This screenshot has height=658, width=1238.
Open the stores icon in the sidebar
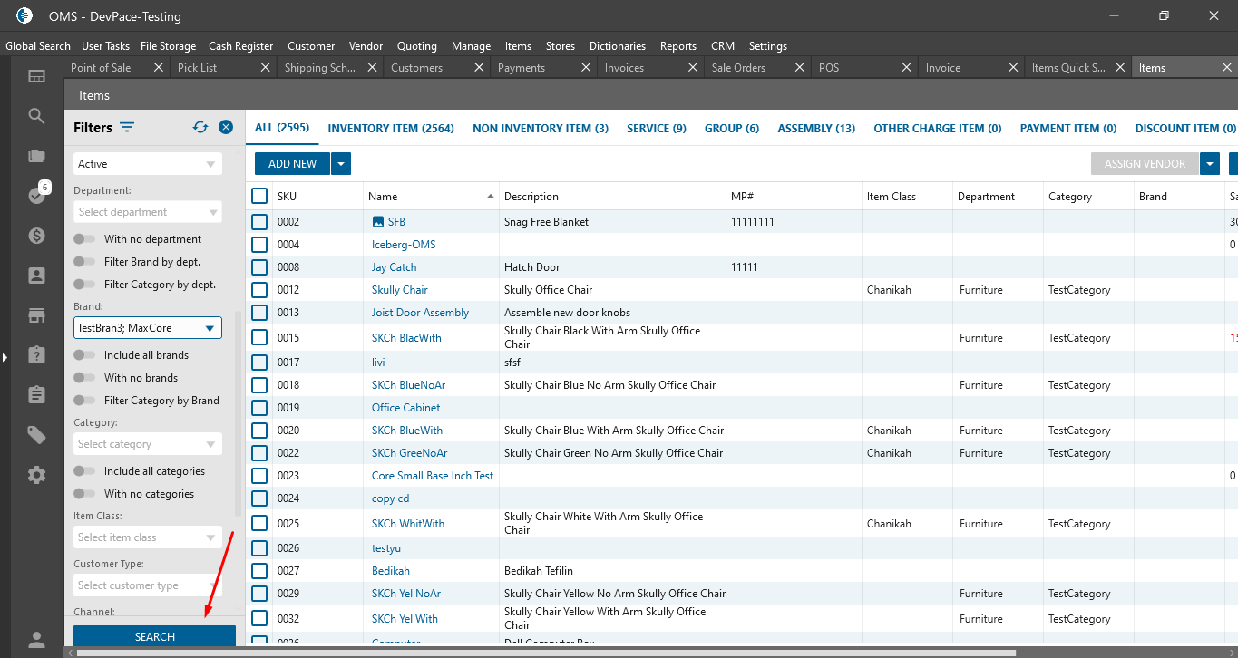pyautogui.click(x=36, y=315)
